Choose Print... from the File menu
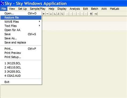The width and height of the screenshot is (127, 98). tap(21, 49)
